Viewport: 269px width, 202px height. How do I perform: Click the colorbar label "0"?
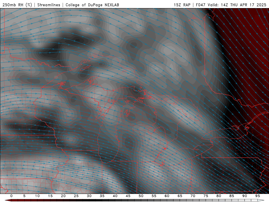pyautogui.click(x=11, y=196)
